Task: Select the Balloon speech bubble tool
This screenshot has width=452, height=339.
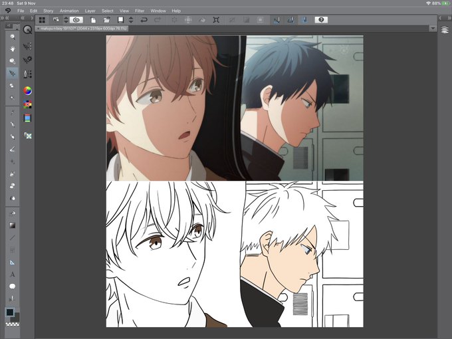Action: click(13, 286)
